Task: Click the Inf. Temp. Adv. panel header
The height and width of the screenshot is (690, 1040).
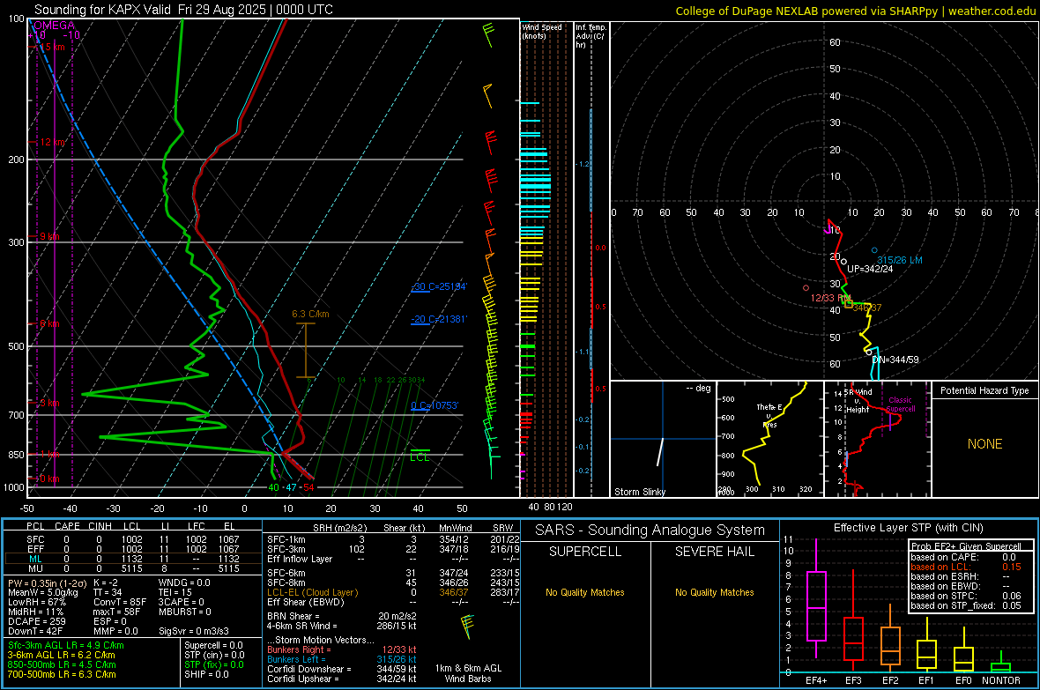Action: (591, 36)
